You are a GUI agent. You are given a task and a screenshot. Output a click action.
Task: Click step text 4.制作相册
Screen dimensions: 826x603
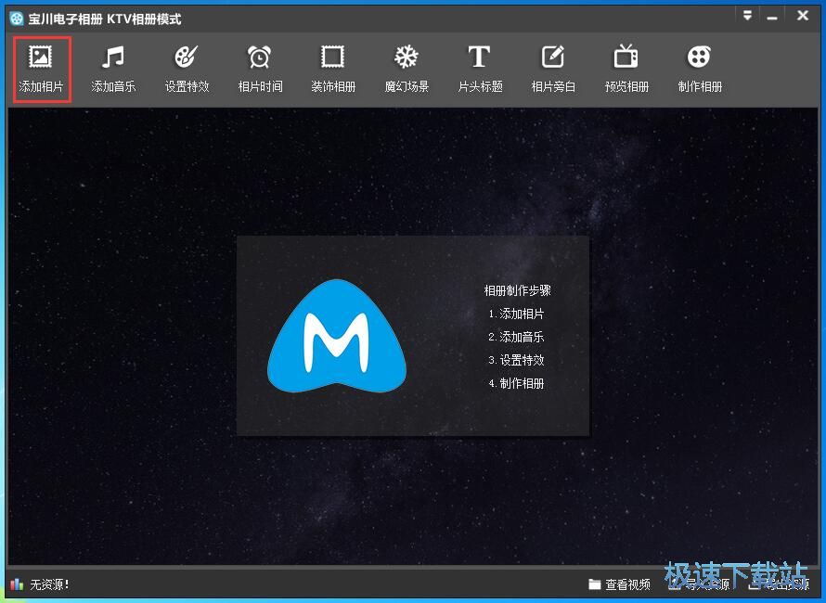tap(516, 383)
